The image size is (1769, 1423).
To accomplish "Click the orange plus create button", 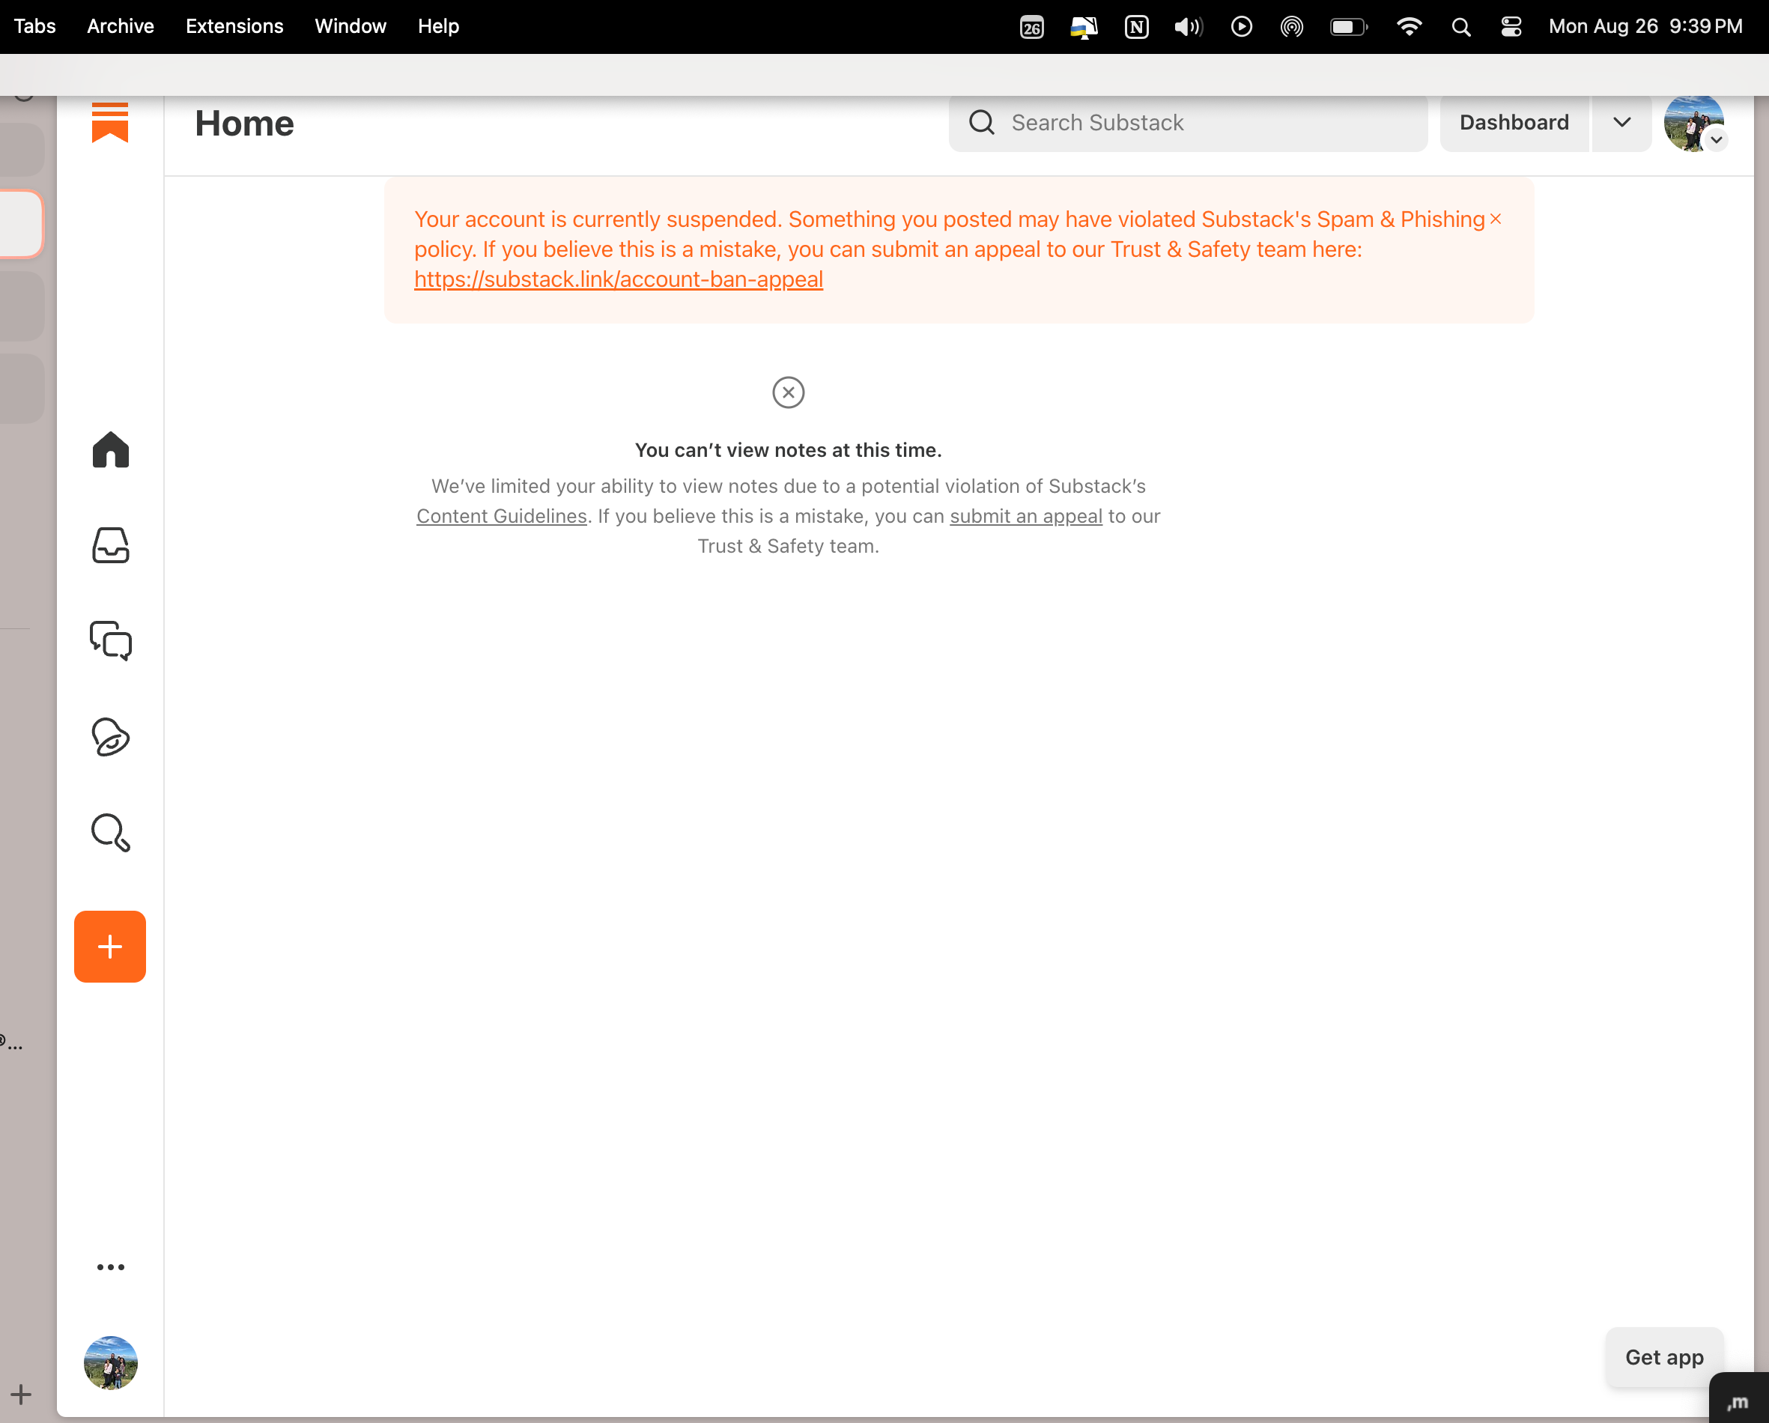I will pyautogui.click(x=110, y=946).
